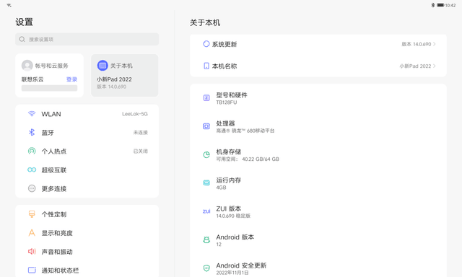The height and width of the screenshot is (277, 462).
Task: Click the 关于本机 blue icon in sidebar
Action: tap(103, 66)
